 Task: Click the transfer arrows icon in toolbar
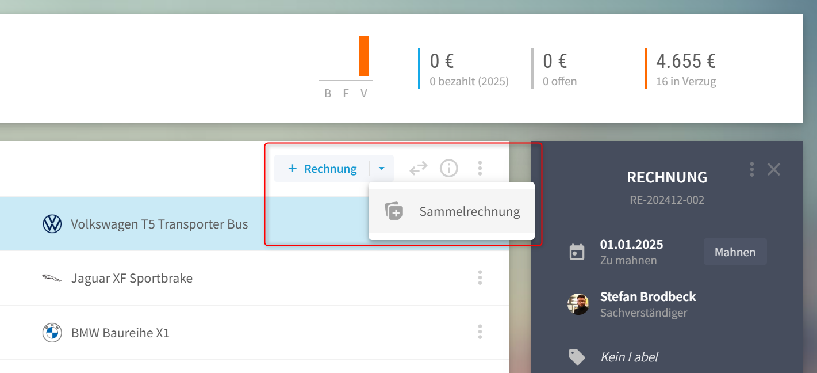tap(419, 168)
